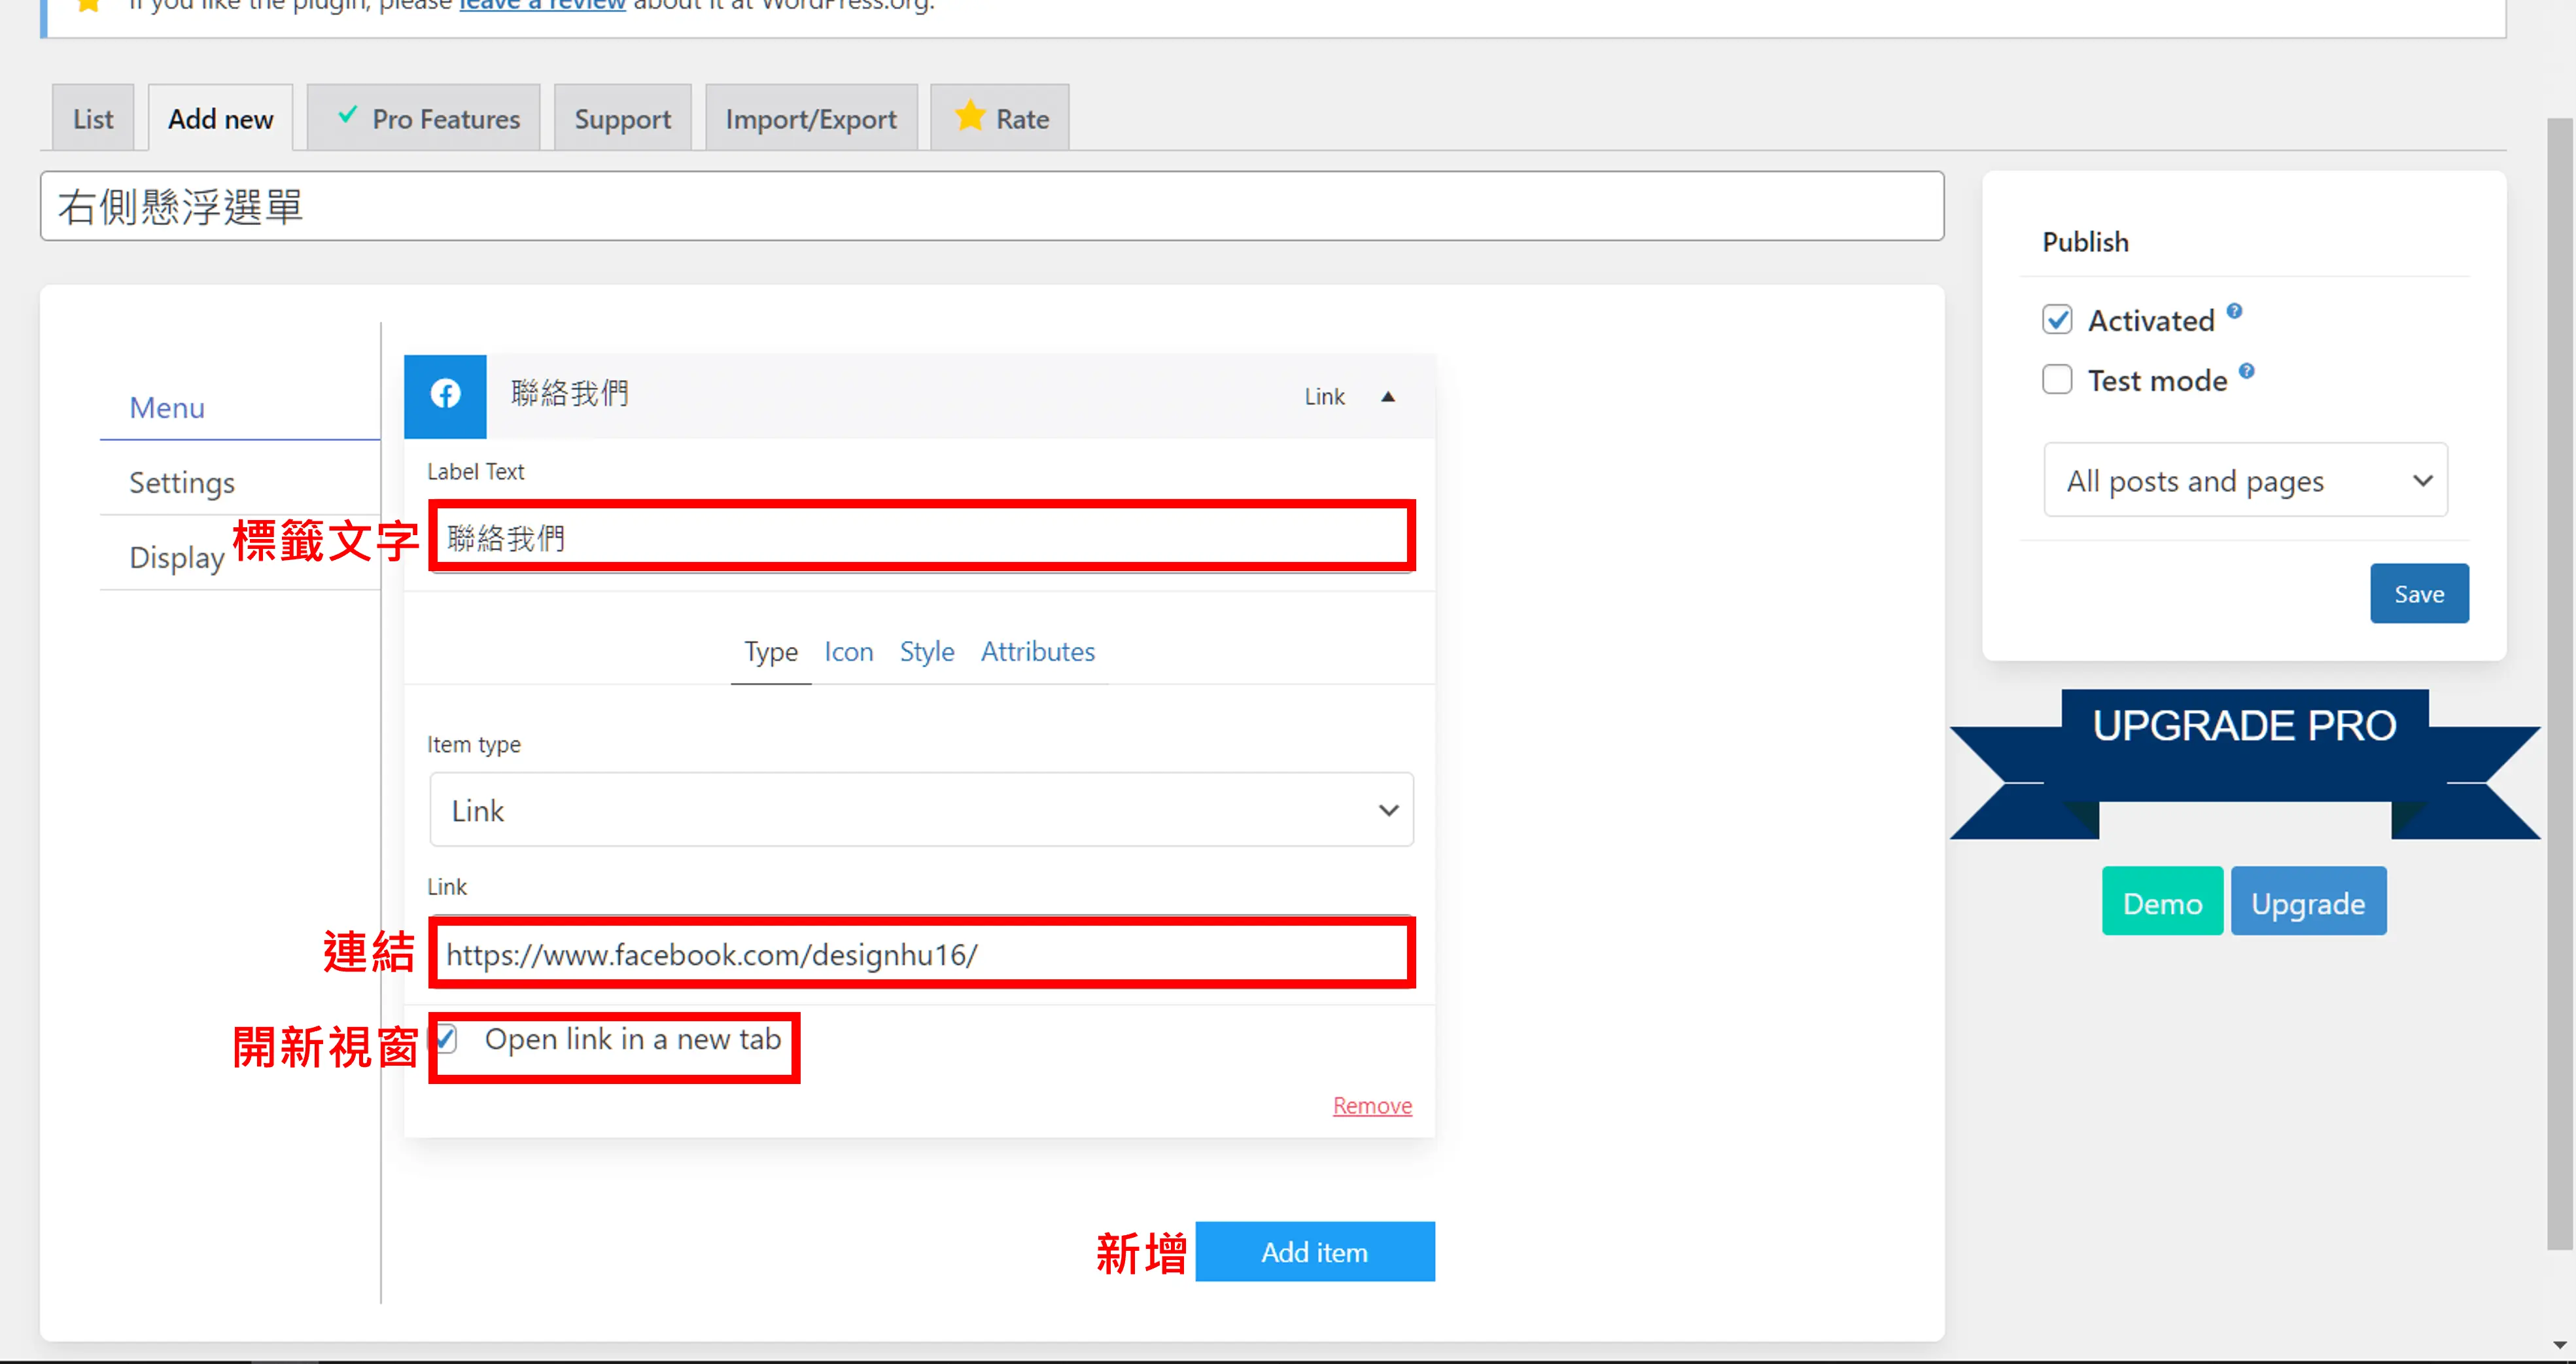The image size is (2576, 1364).
Task: Click the 聯絡我們 item header title
Action: click(570, 394)
